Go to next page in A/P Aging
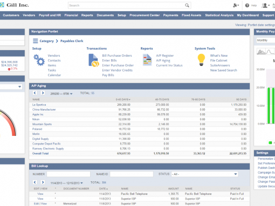Screen dimensions: 275x206 point(43,93)
